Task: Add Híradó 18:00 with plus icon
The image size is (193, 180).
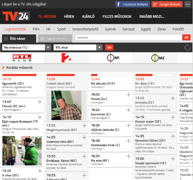Action: (x=128, y=94)
